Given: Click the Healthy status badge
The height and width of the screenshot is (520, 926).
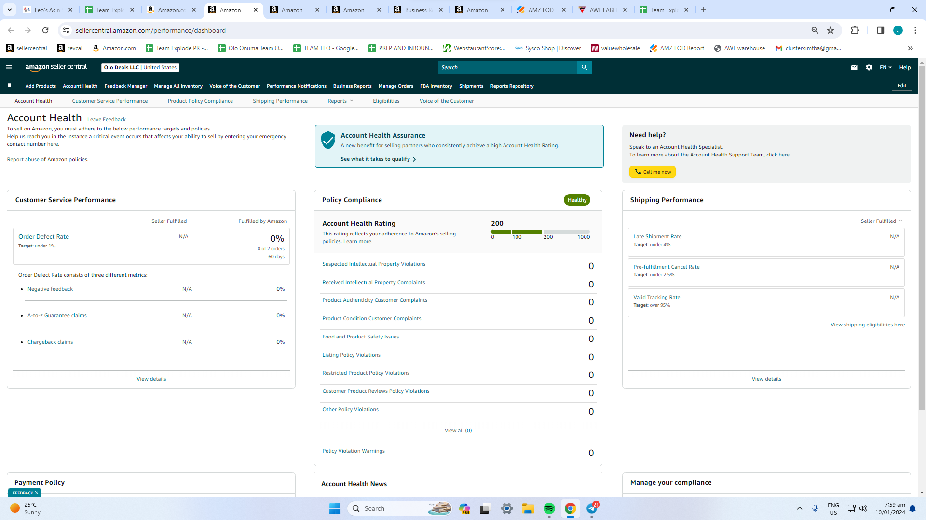Looking at the screenshot, I should [577, 200].
